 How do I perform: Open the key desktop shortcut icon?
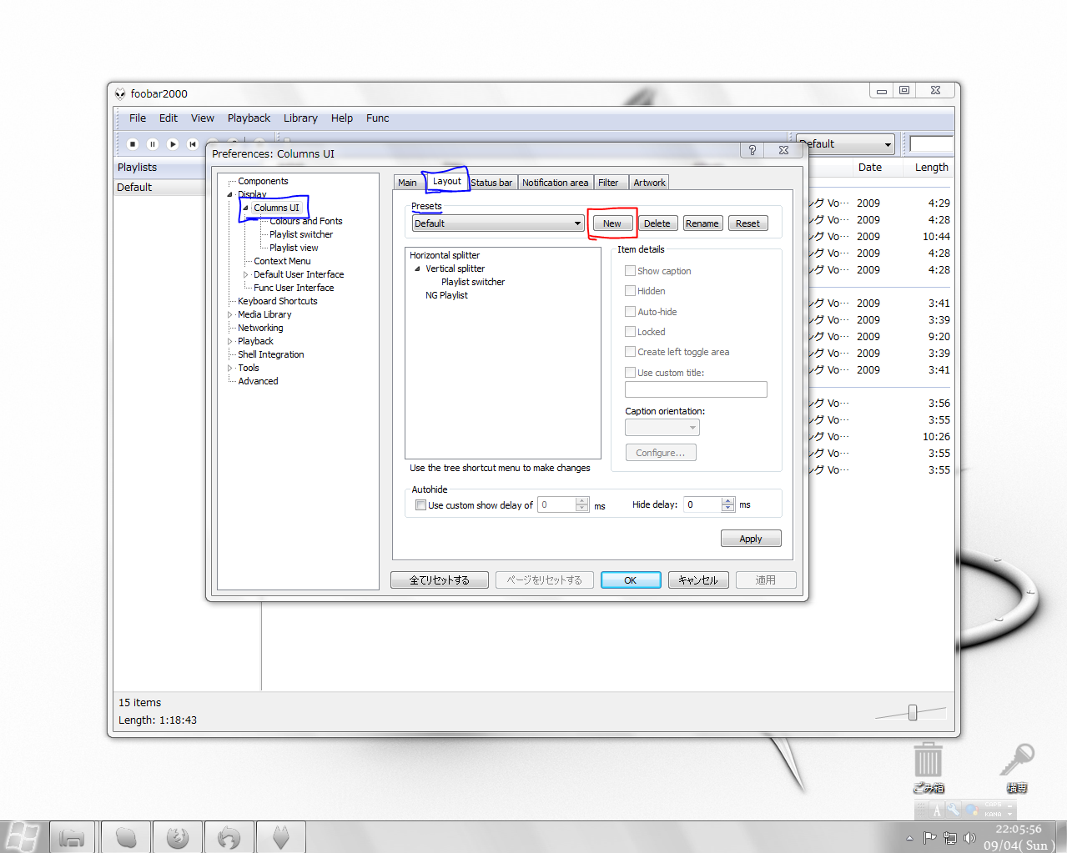(1017, 767)
